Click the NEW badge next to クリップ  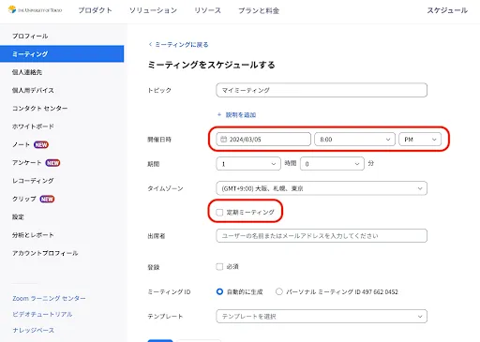[x=47, y=199]
